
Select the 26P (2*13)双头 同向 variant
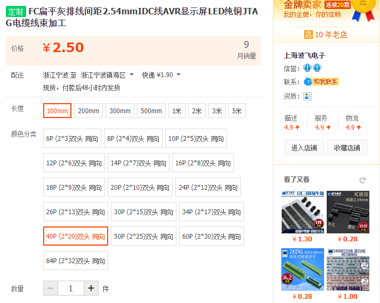coord(76,212)
